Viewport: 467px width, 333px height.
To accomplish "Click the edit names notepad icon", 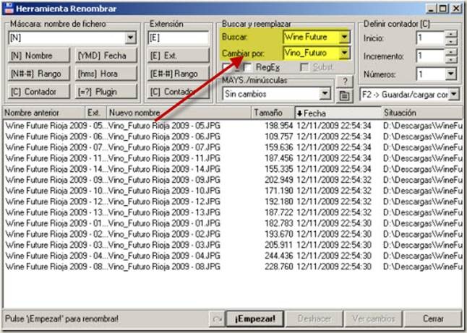I will tap(346, 94).
